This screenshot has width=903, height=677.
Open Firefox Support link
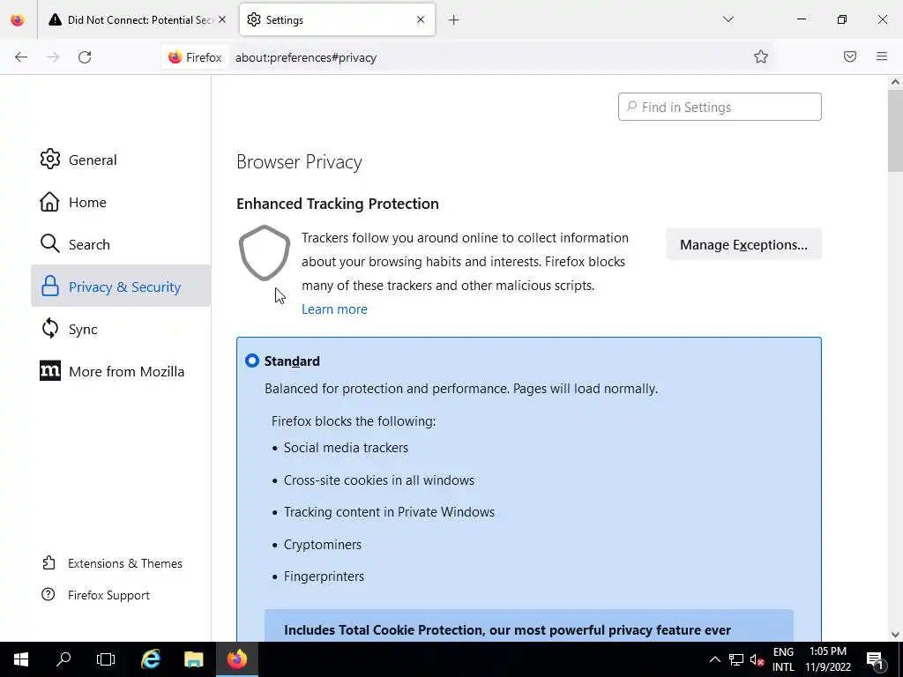(x=96, y=595)
